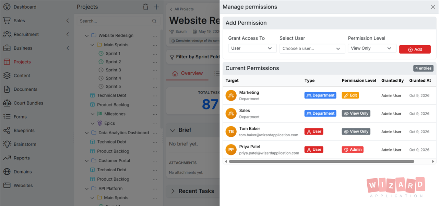Expand the Recruitment submenu chevron
The height and width of the screenshot is (206, 439).
68,34
